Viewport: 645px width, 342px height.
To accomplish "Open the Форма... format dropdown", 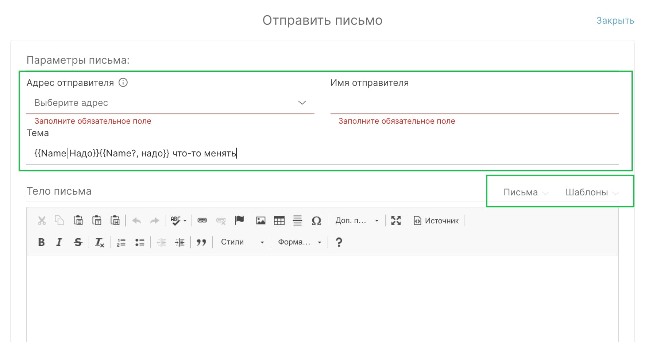I will (x=300, y=242).
